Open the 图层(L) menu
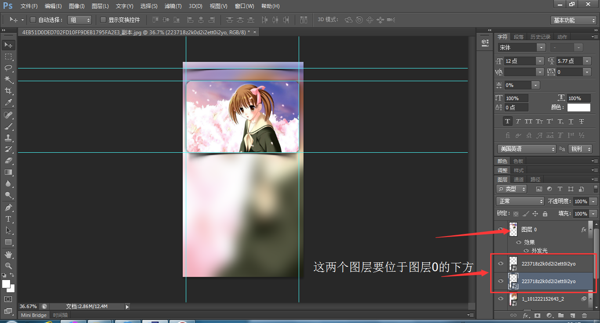Viewport: 600px width, 323px height. click(100, 6)
